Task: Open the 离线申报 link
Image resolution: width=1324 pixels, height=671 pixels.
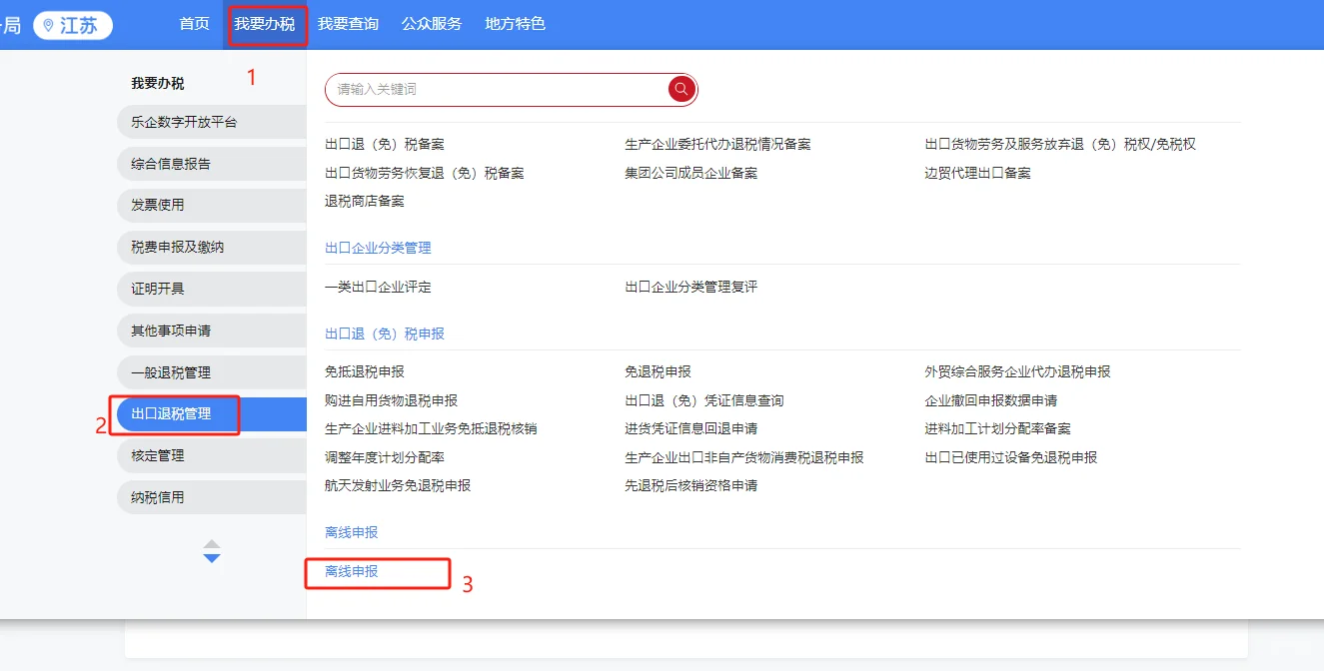Action: pos(350,573)
